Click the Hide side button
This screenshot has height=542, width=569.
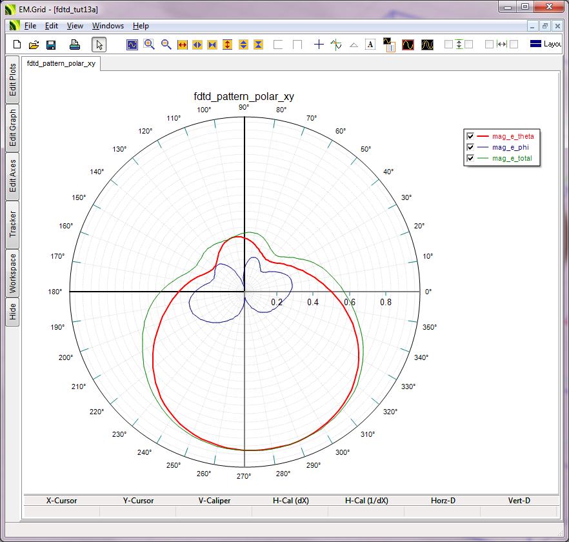(12, 312)
